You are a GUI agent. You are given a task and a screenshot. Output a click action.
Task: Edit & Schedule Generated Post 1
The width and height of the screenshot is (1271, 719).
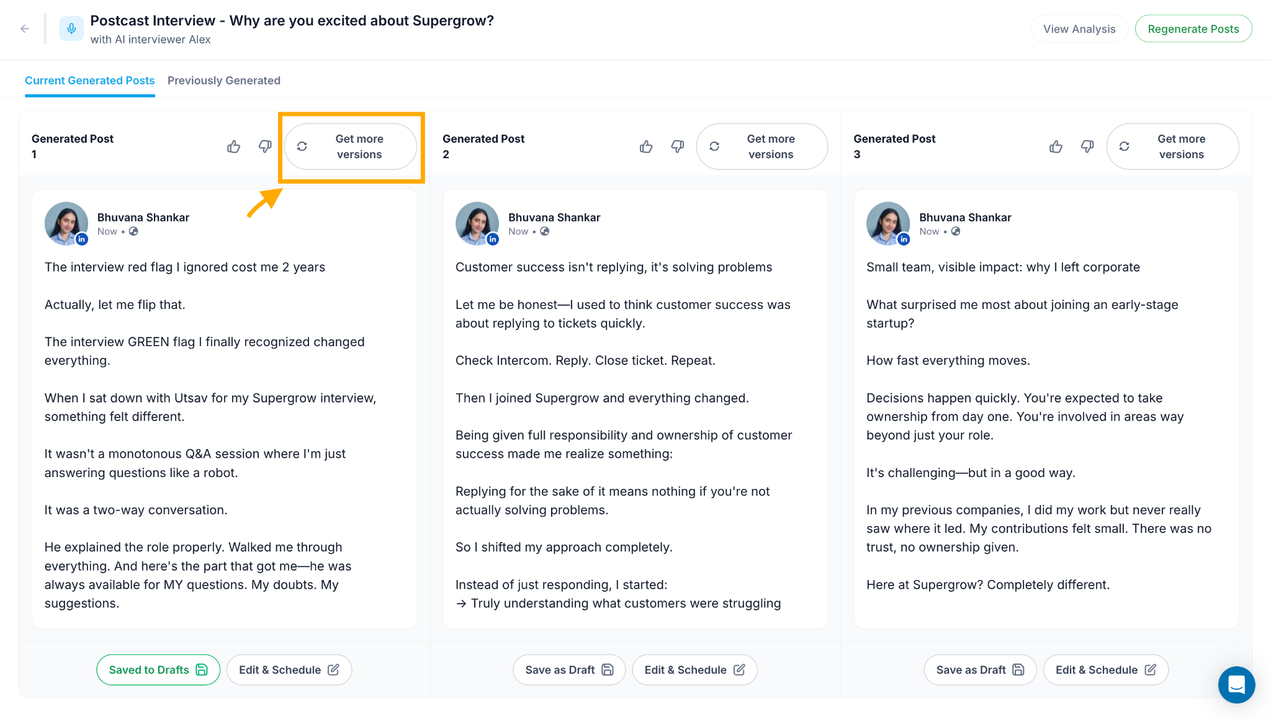pos(289,670)
